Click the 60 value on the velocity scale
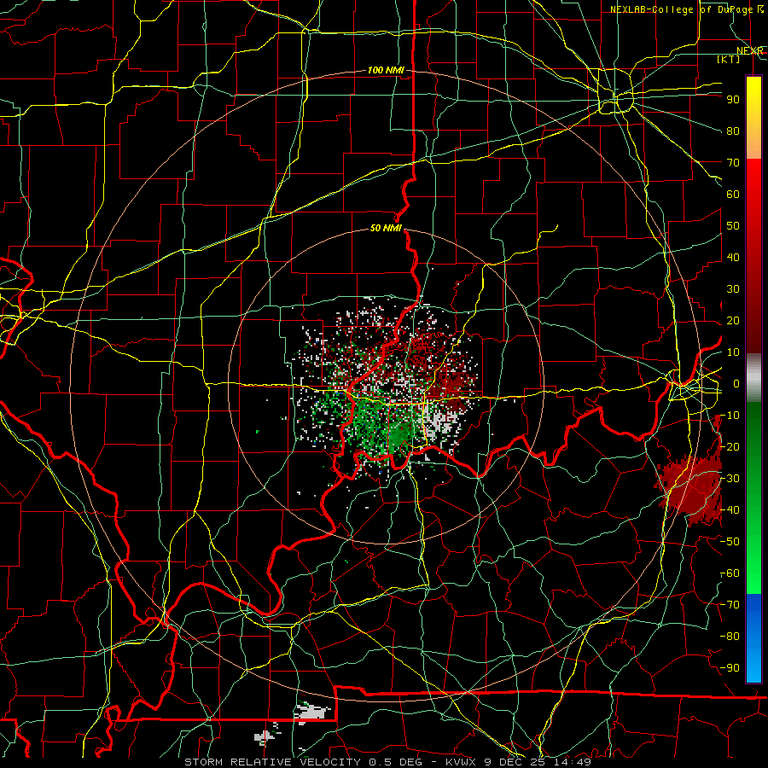This screenshot has width=768, height=768. pyautogui.click(x=733, y=194)
